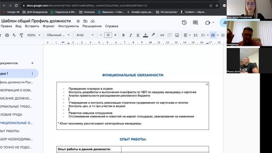Viewport: 272px width, 153px height.
Task: Adjust line and paragraph spacing
Action: (x=195, y=35)
